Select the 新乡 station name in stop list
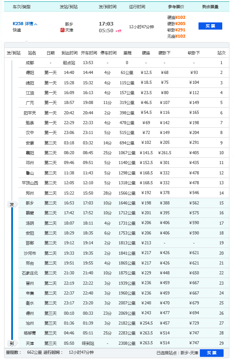The image size is (233, 360). pos(30,203)
